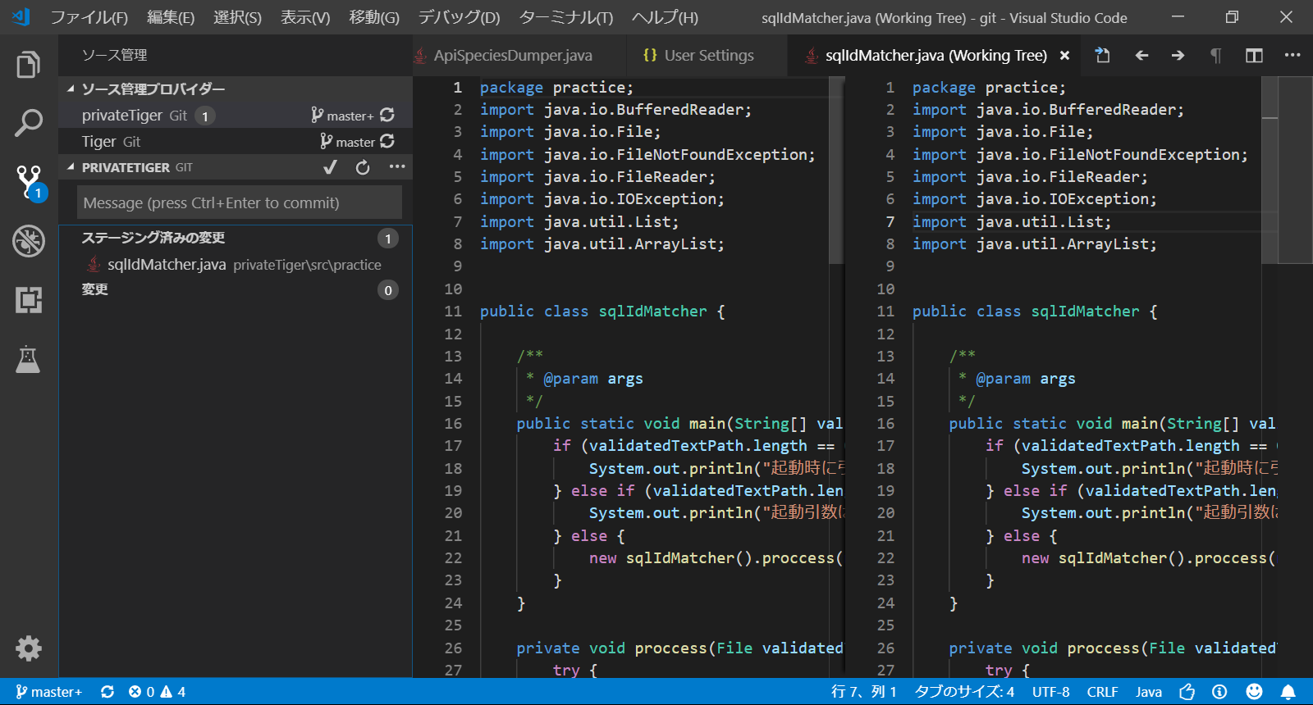Refresh PRIVATETIGER source control with circular arrow
This screenshot has width=1313, height=705.
[x=363, y=167]
